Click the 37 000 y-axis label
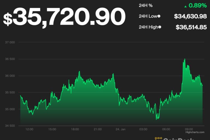The image size is (210, 140). (x=10, y=42)
